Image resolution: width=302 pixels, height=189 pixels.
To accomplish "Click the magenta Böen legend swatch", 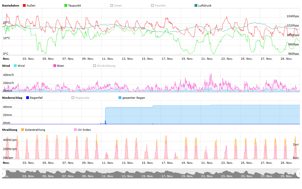I will coord(55,66).
